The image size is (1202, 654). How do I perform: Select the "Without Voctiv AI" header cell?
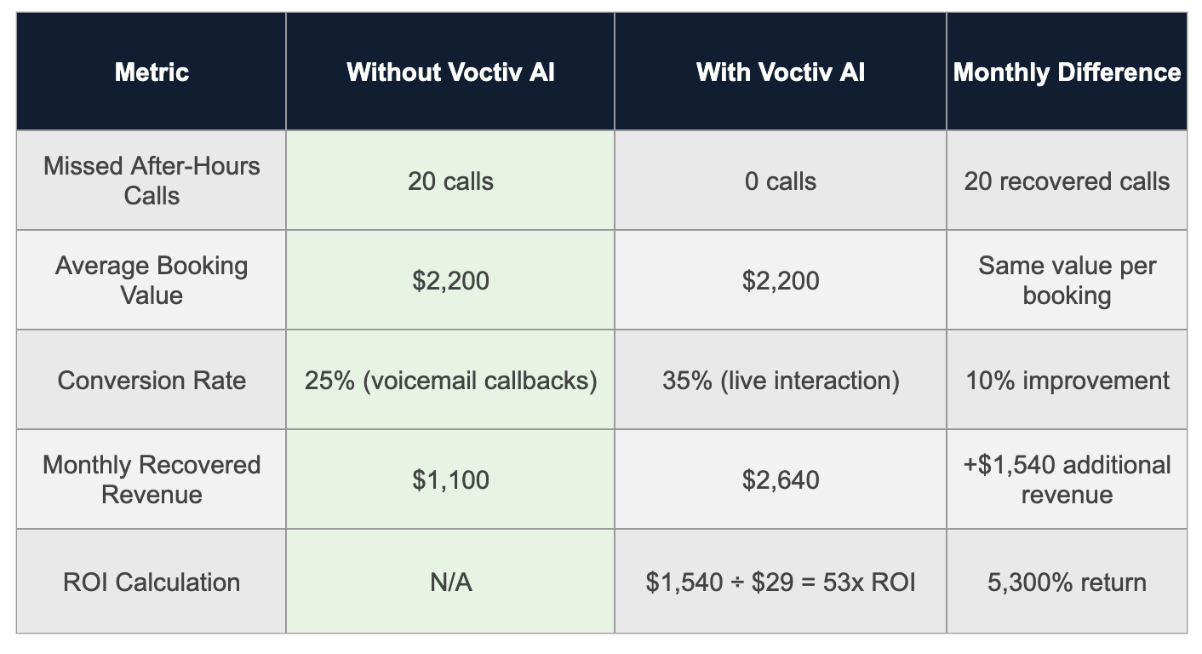click(x=450, y=72)
